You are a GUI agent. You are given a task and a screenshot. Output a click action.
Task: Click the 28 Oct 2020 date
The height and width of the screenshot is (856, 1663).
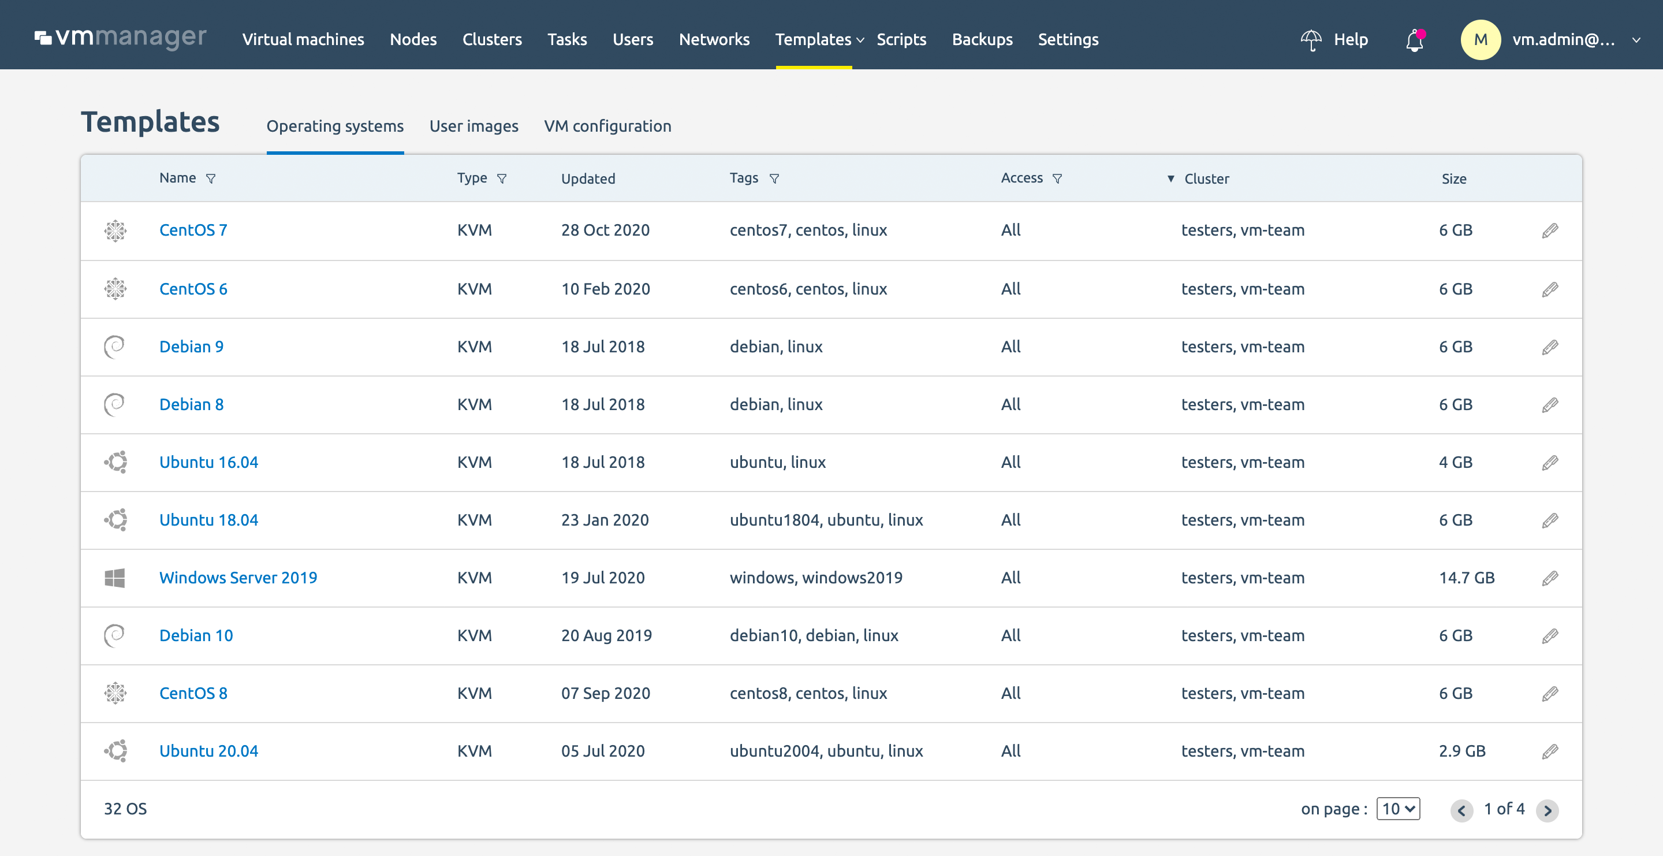click(605, 230)
